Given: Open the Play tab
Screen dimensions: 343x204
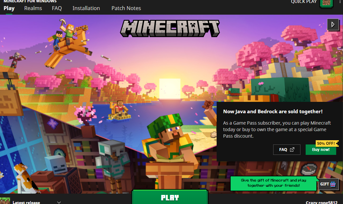Looking at the screenshot, I should click(9, 8).
